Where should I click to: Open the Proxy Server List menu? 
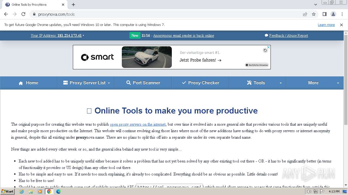coord(86,83)
